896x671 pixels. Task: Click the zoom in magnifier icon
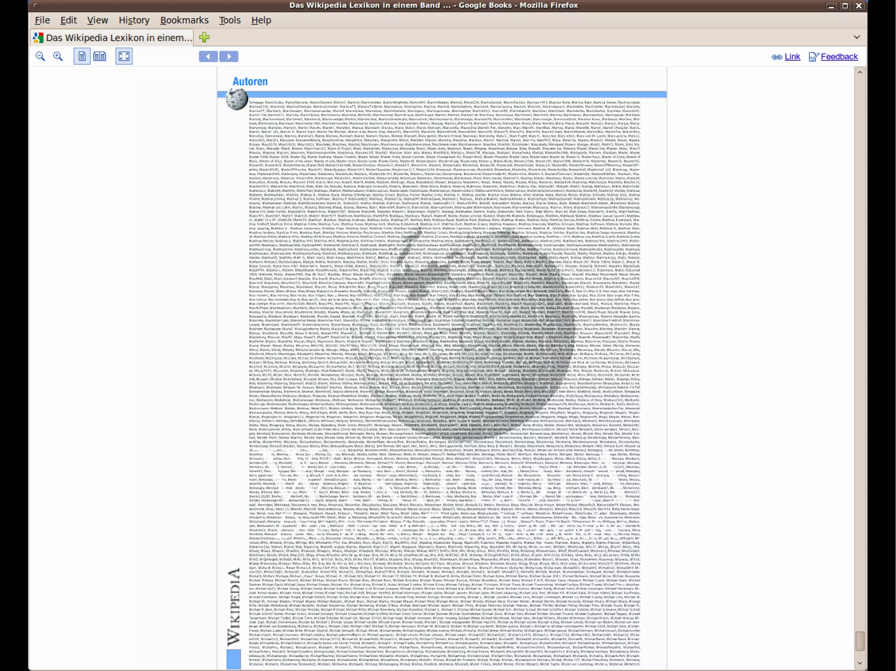tap(58, 56)
